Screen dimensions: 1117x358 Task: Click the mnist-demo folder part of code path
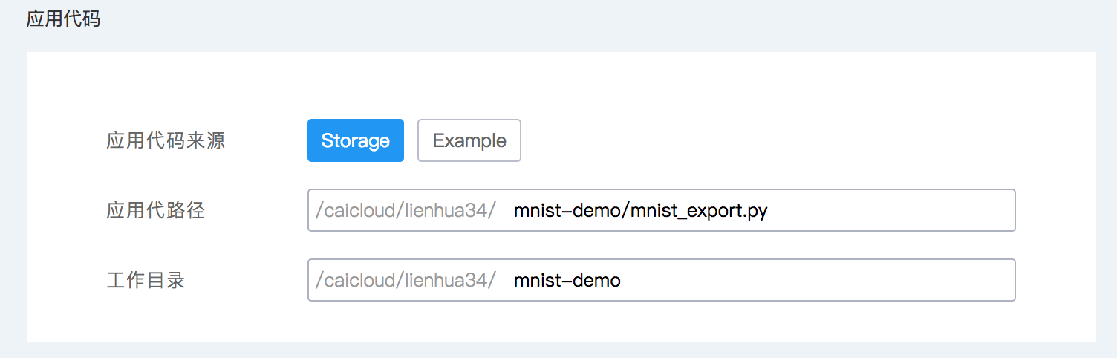[568, 211]
